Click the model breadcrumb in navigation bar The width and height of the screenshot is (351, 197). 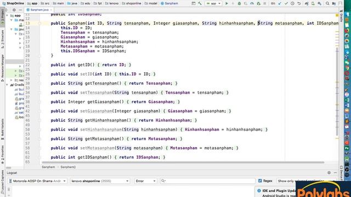click(151, 3)
